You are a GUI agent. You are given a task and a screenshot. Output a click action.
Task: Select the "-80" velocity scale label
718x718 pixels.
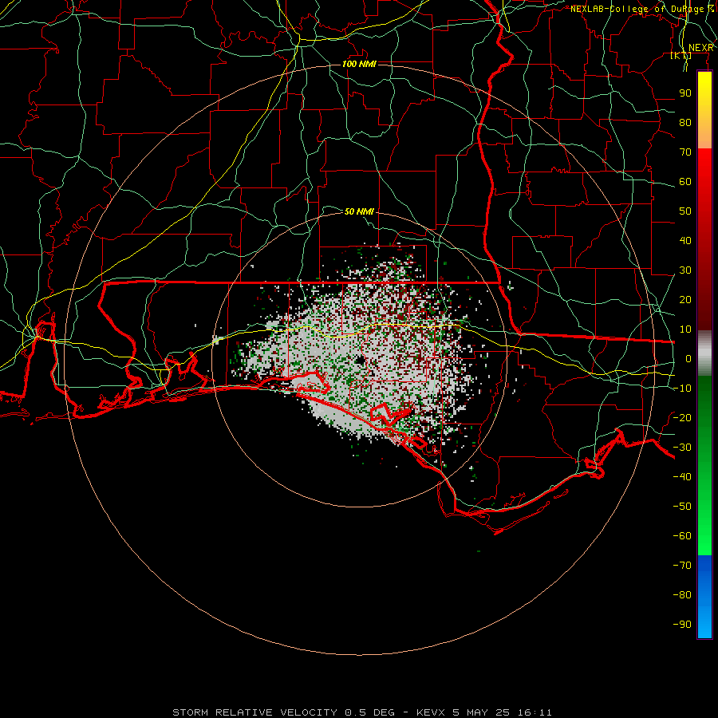682,595
